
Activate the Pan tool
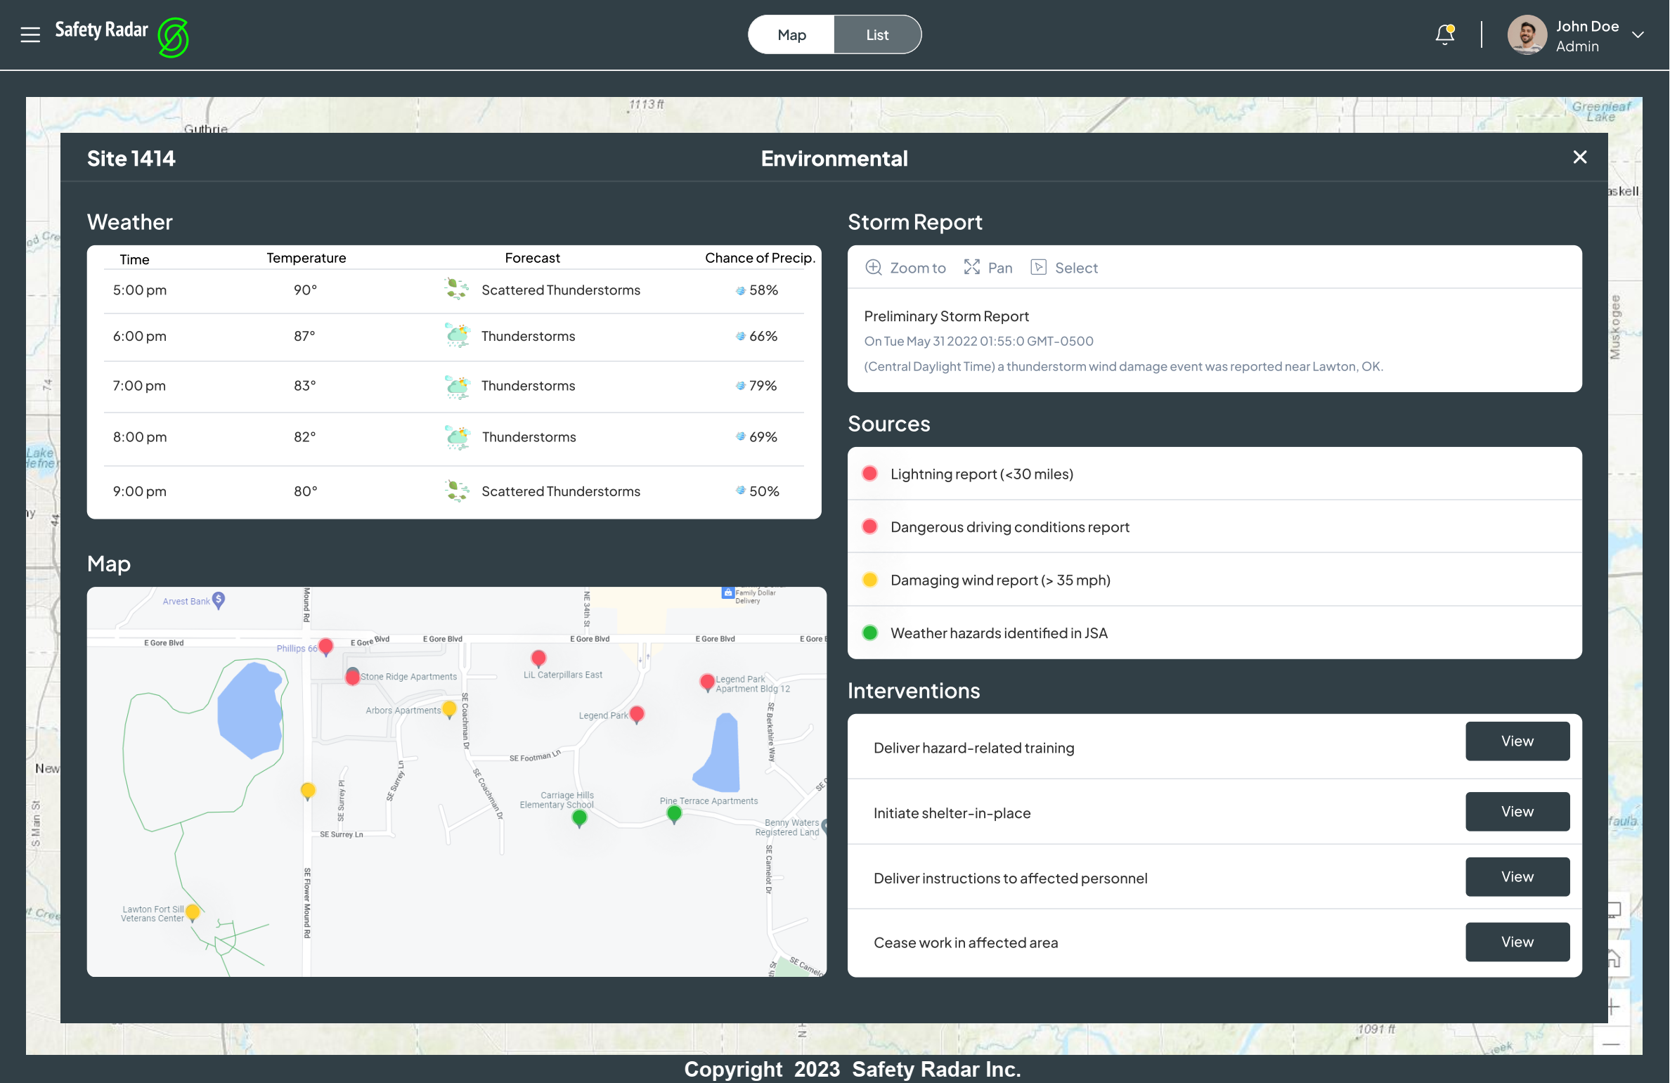tap(988, 268)
